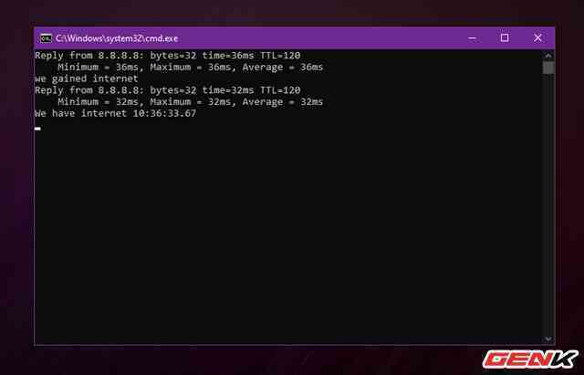Screen dimensions: 584x375
Task: Click the line with time=32ms
Action: 168,90
